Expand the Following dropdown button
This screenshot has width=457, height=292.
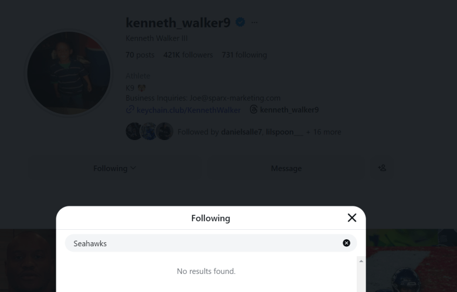[114, 169]
